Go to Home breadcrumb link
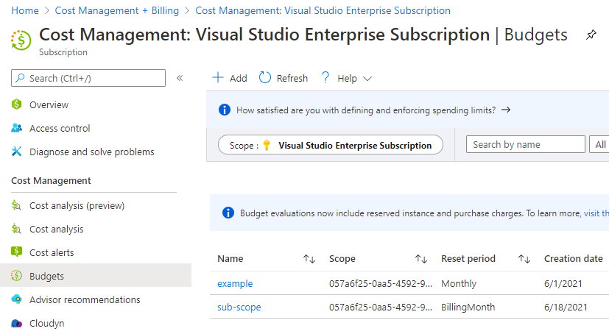The height and width of the screenshot is (334, 609). click(x=25, y=10)
